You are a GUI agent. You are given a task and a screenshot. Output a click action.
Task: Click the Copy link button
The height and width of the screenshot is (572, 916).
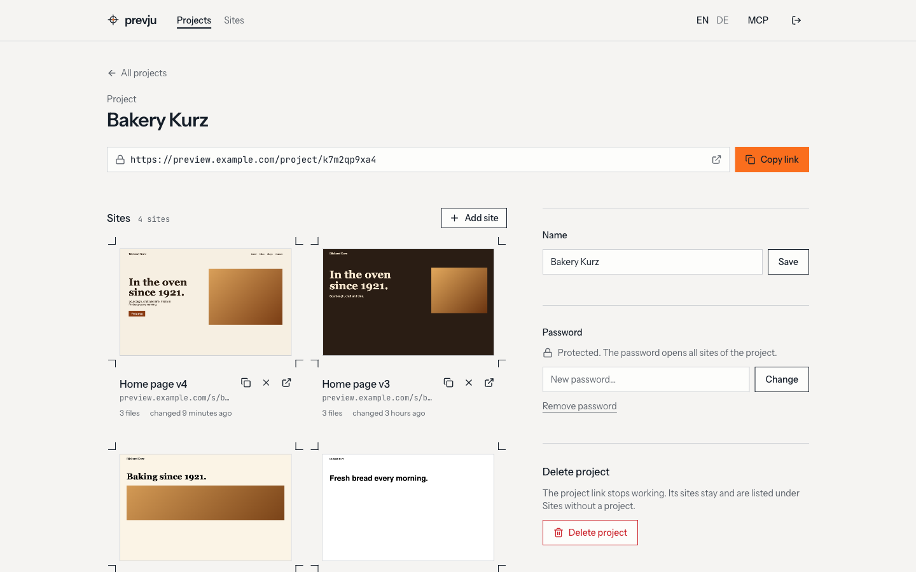coord(772,160)
